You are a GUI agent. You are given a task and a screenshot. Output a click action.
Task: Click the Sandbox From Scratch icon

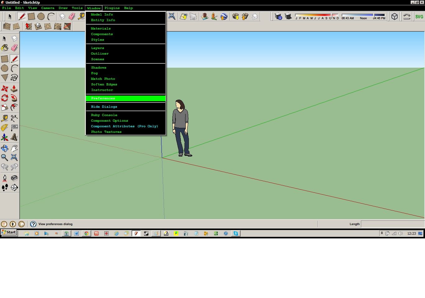[16, 26]
